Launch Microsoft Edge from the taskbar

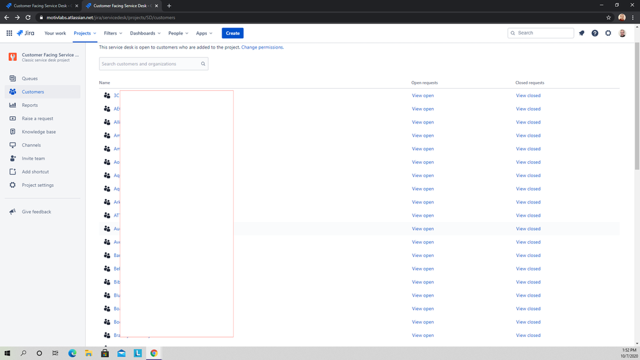coord(72,353)
